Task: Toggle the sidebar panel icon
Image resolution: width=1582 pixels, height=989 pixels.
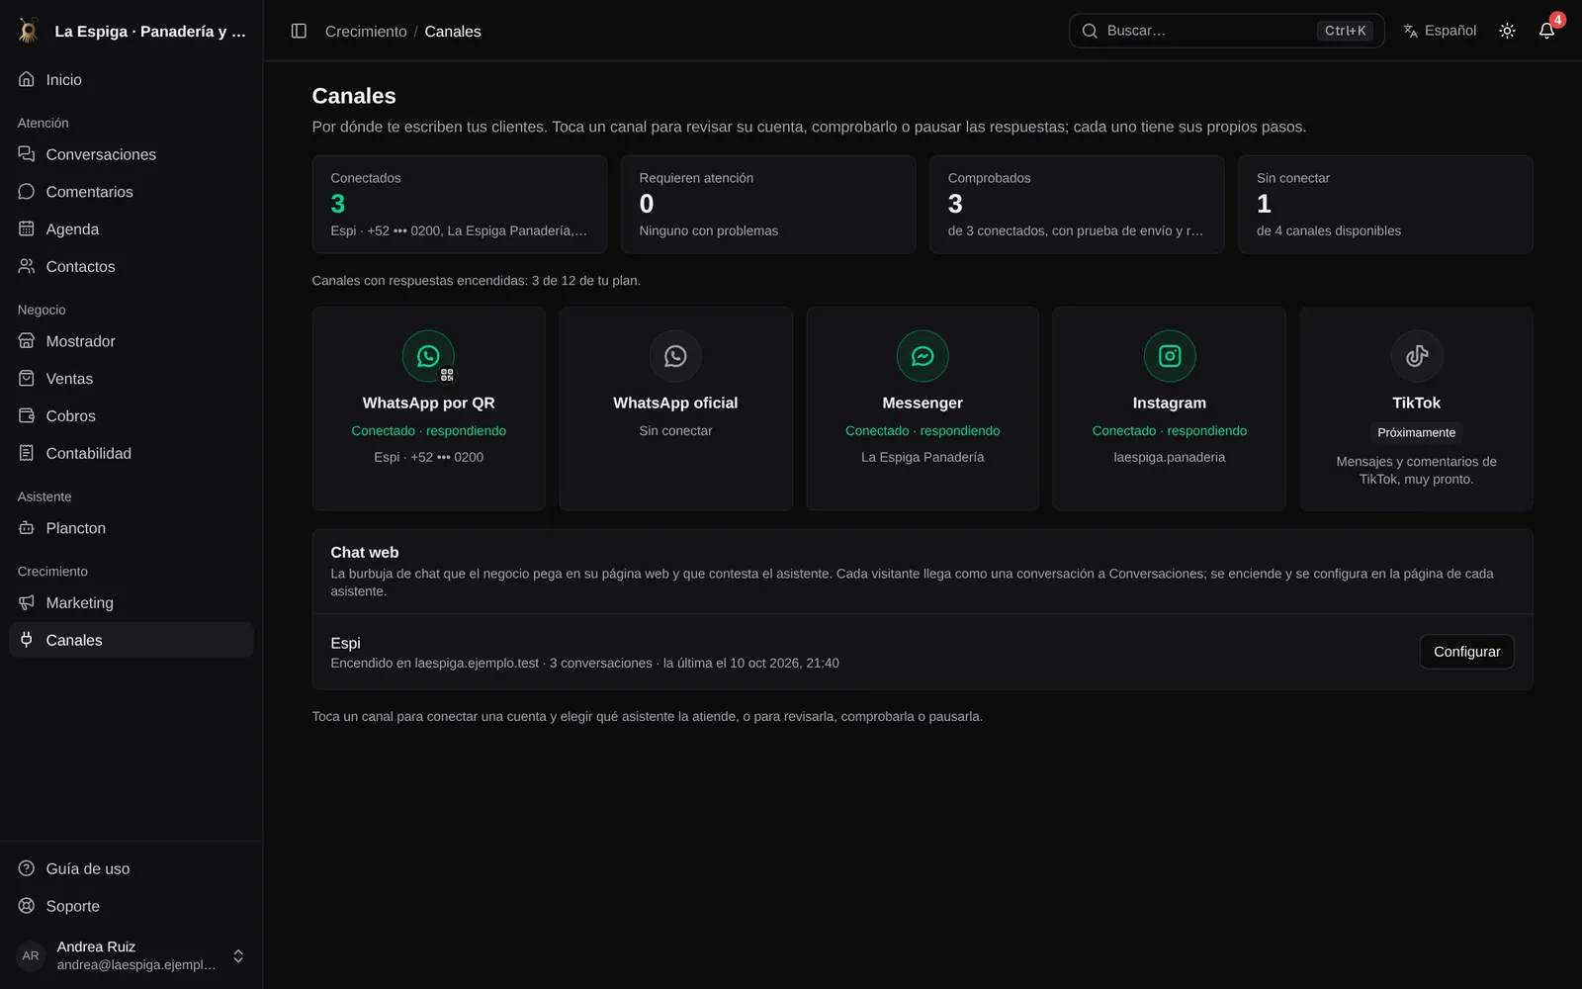Action: tap(299, 31)
